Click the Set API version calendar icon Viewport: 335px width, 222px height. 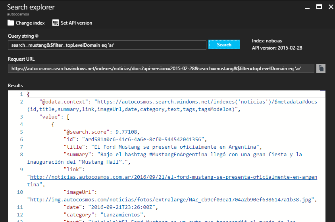[55, 23]
